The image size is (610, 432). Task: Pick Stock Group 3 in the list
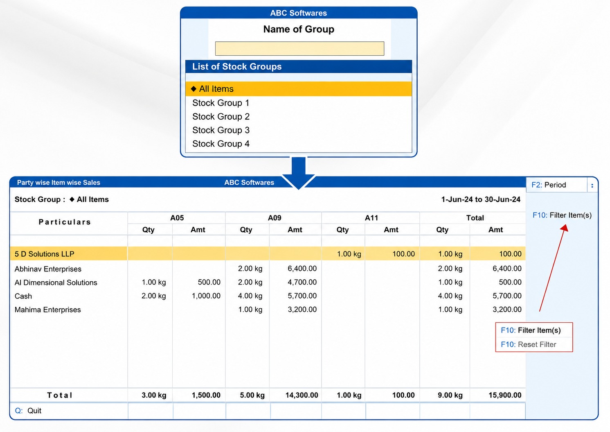pyautogui.click(x=299, y=130)
